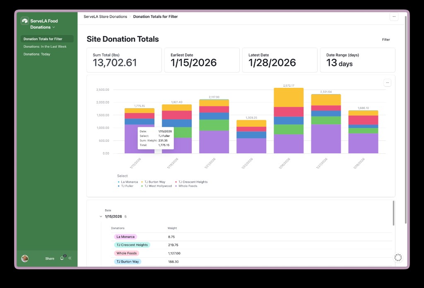Click the weight value 188.30
The image size is (424, 288).
coord(173,262)
